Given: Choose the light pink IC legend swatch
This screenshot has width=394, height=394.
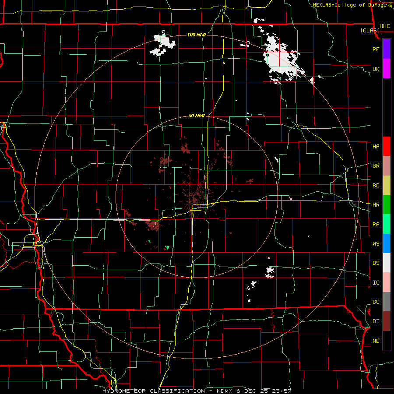Looking at the screenshot, I should 387,282.
